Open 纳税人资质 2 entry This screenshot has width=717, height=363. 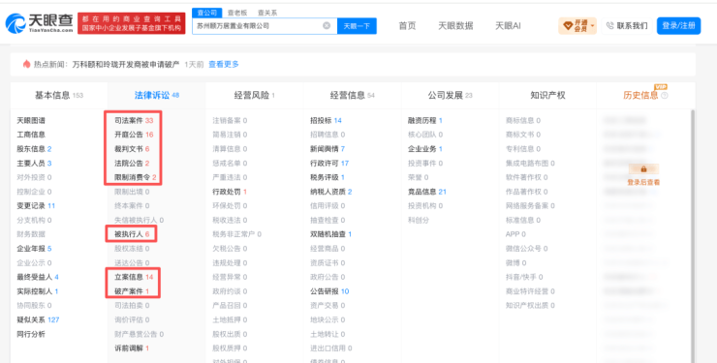331,192
